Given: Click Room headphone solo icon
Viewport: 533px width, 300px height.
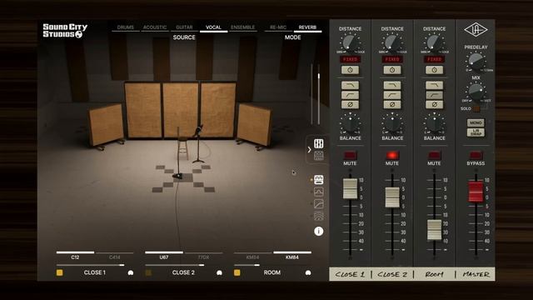Looking at the screenshot, I should tap(308, 272).
